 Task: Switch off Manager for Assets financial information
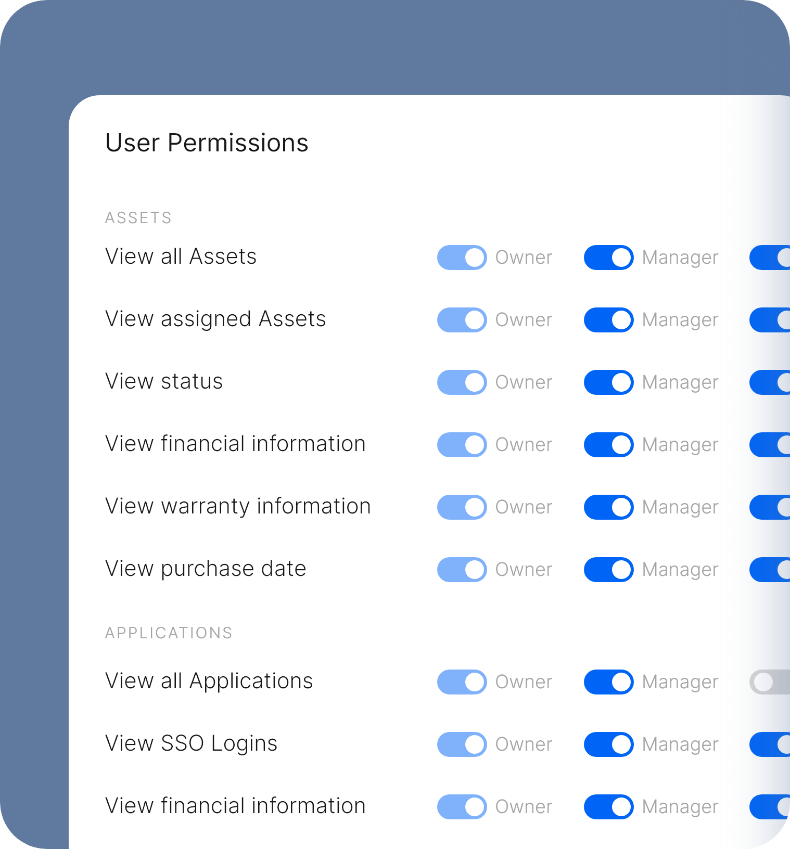608,445
